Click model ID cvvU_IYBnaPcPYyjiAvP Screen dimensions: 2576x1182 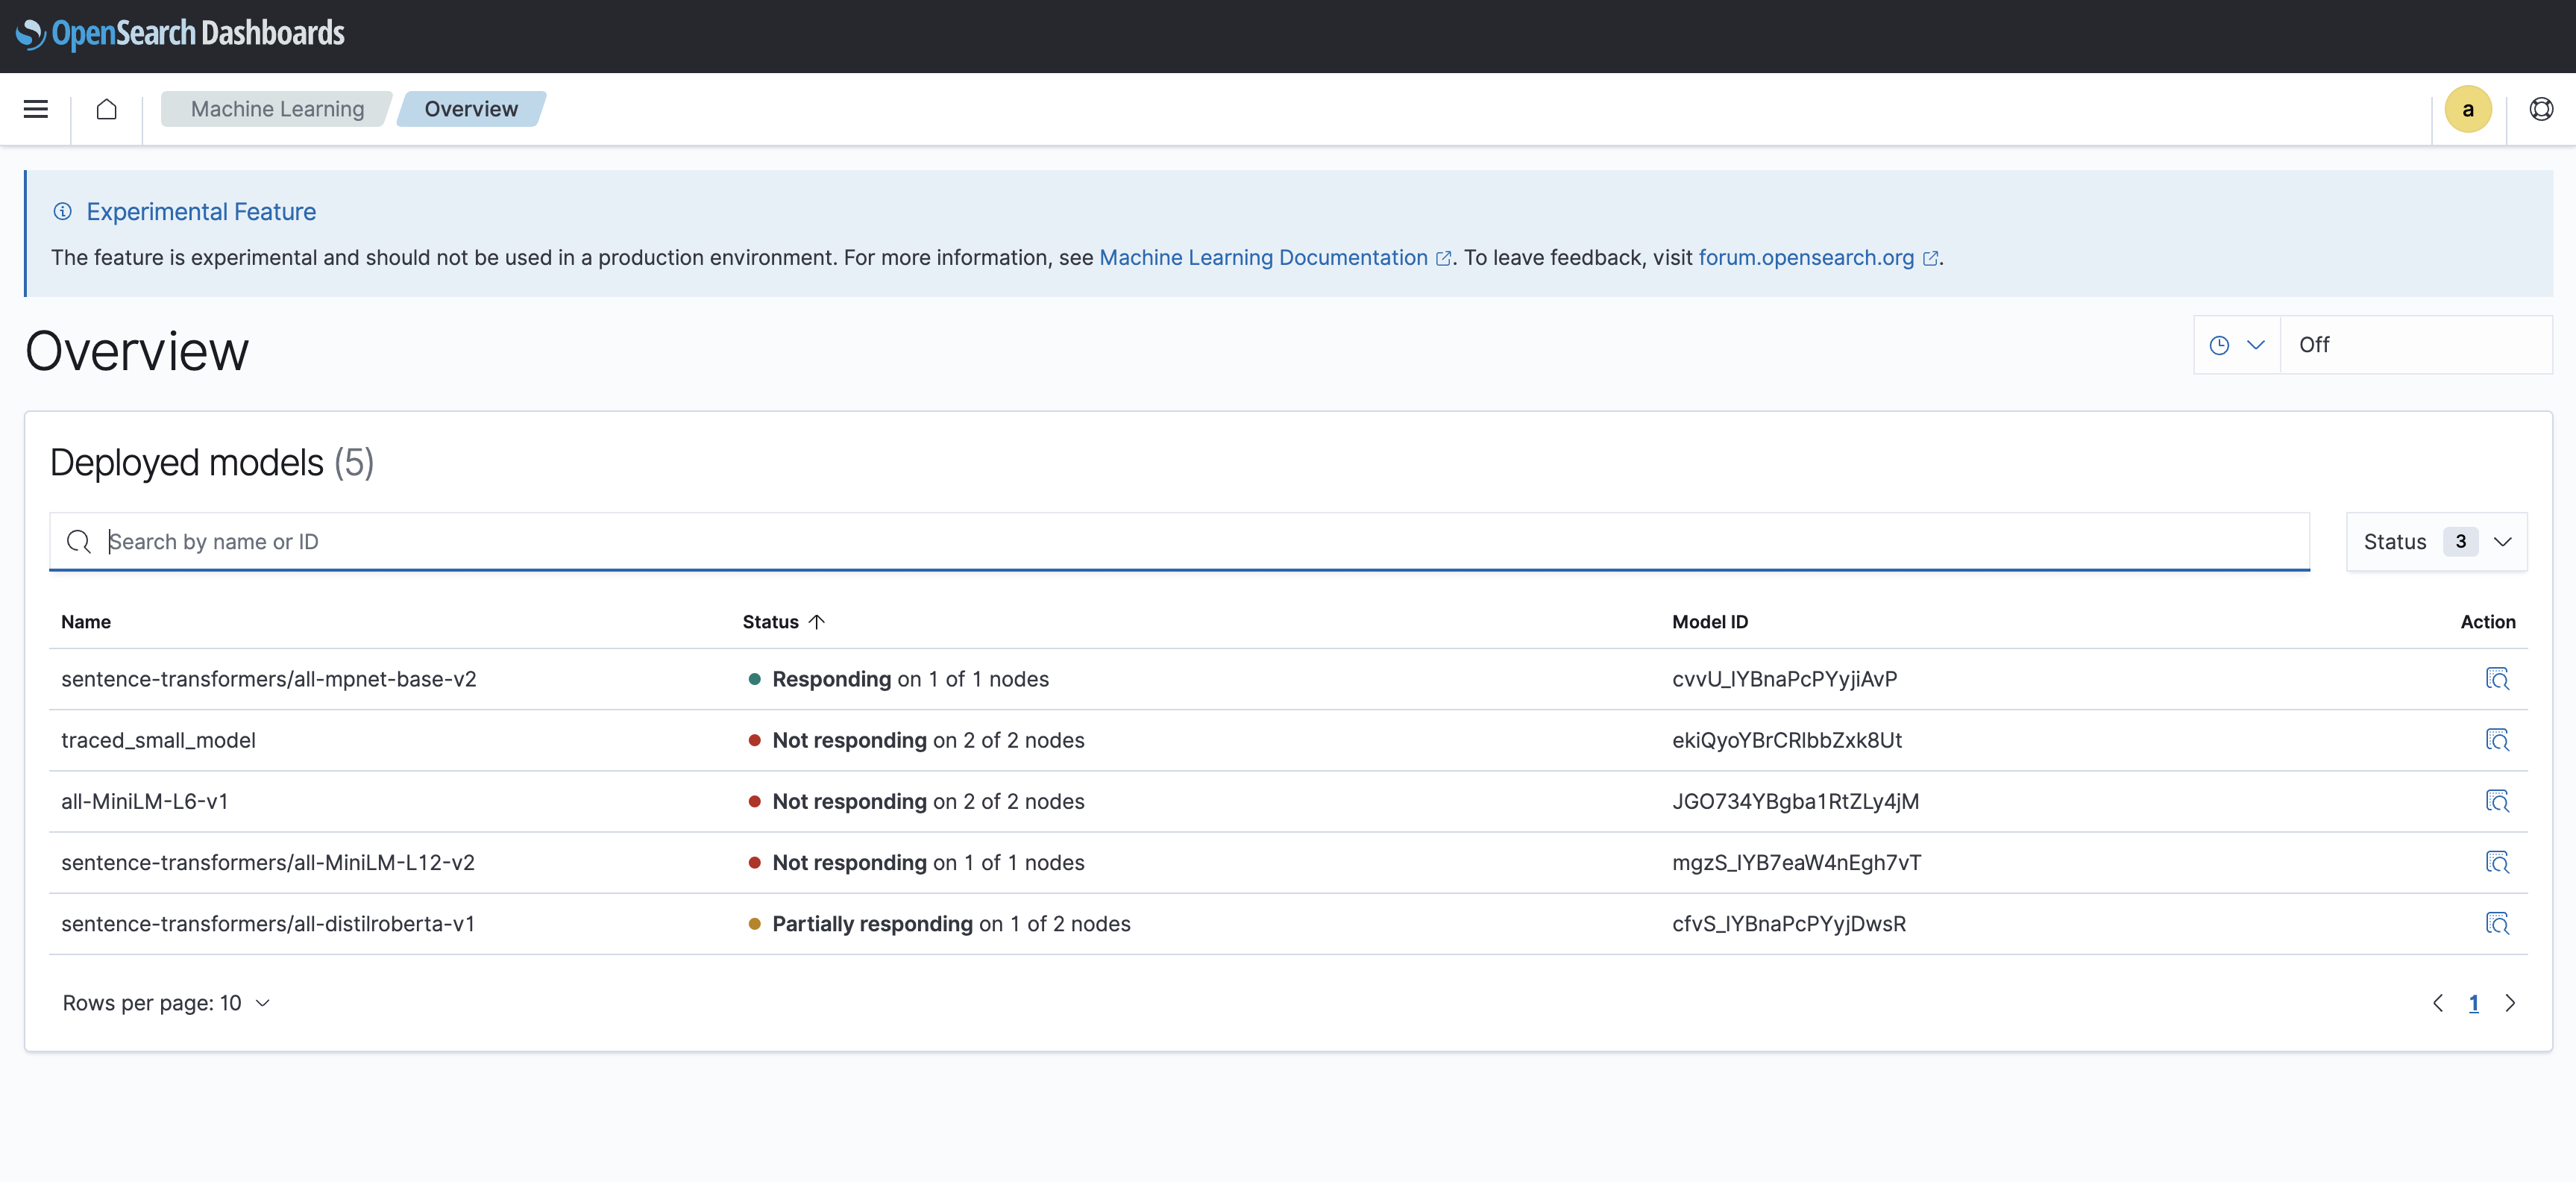[1784, 678]
